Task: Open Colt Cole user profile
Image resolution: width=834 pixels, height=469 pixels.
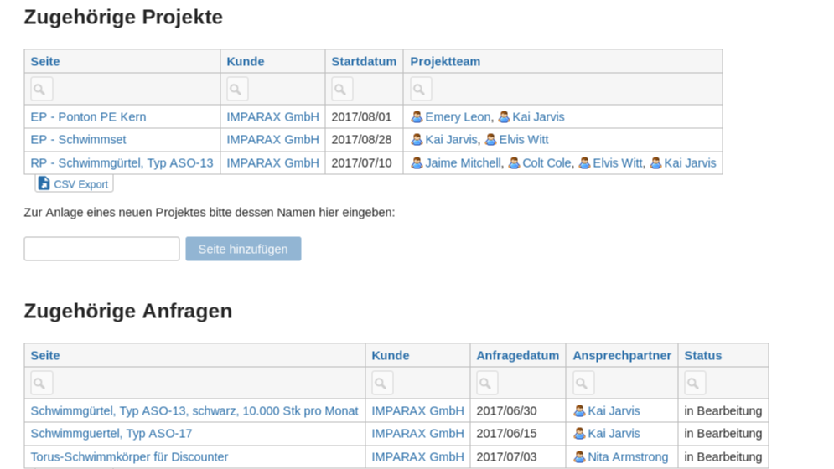Action: (x=547, y=163)
